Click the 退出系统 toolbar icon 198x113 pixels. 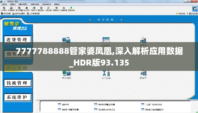pos(71,9)
